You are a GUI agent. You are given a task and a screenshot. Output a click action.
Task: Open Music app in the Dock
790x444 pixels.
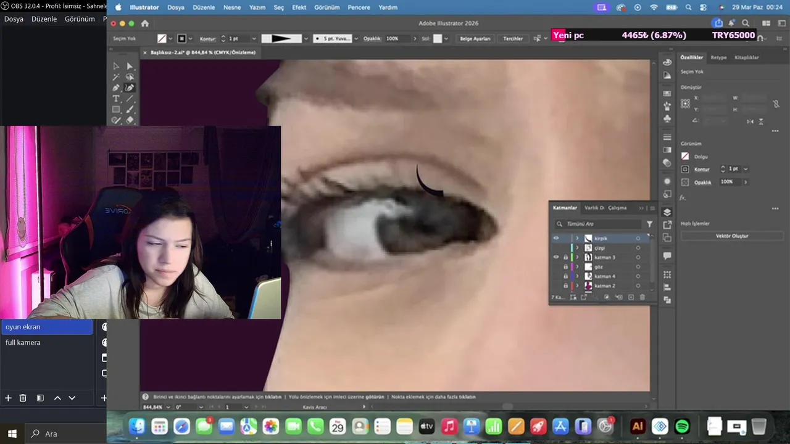449,426
